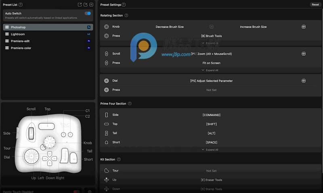Expand All under the Prime Four section
This screenshot has width=323, height=193.
[x=210, y=150]
